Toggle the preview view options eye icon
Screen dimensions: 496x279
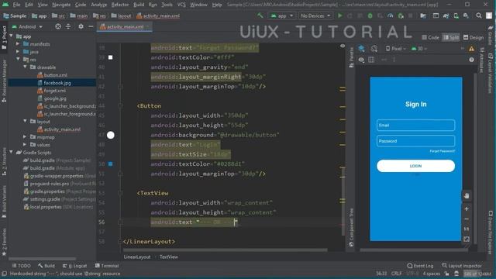click(361, 60)
